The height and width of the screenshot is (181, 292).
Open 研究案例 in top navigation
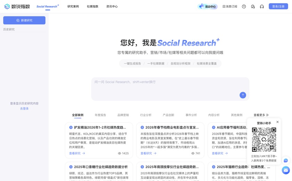tap(73, 7)
